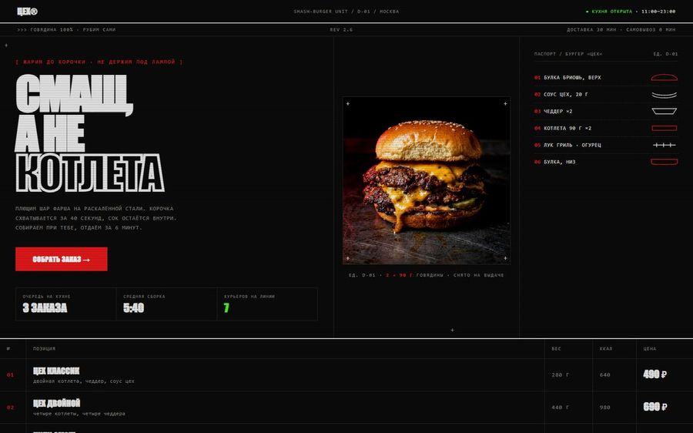Viewport: 693px width, 433px height.
Task: Click the row number 01 in menu table
Action: 10,375
